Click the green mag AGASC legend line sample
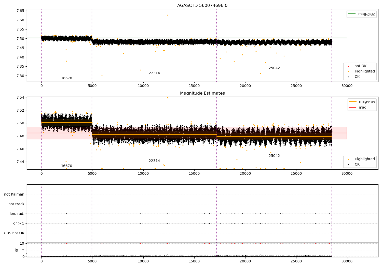 point(352,14)
